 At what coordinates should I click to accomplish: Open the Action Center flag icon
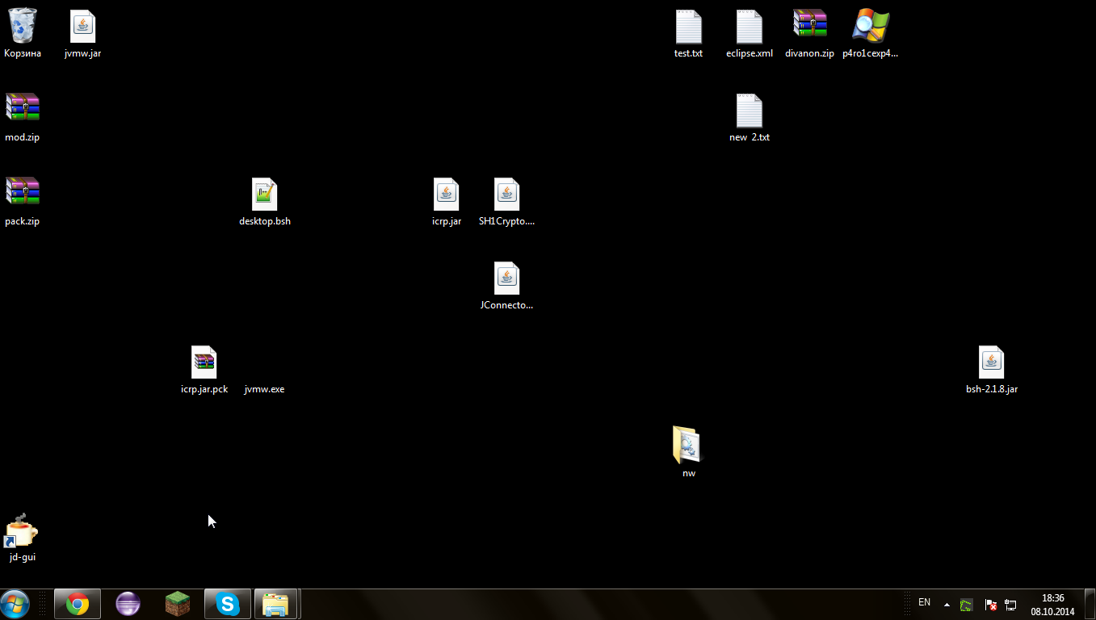(x=989, y=605)
